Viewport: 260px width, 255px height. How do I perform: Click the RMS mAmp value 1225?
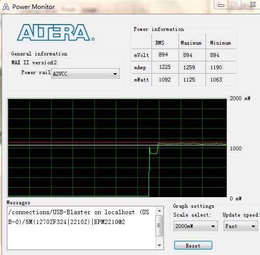[165, 67]
